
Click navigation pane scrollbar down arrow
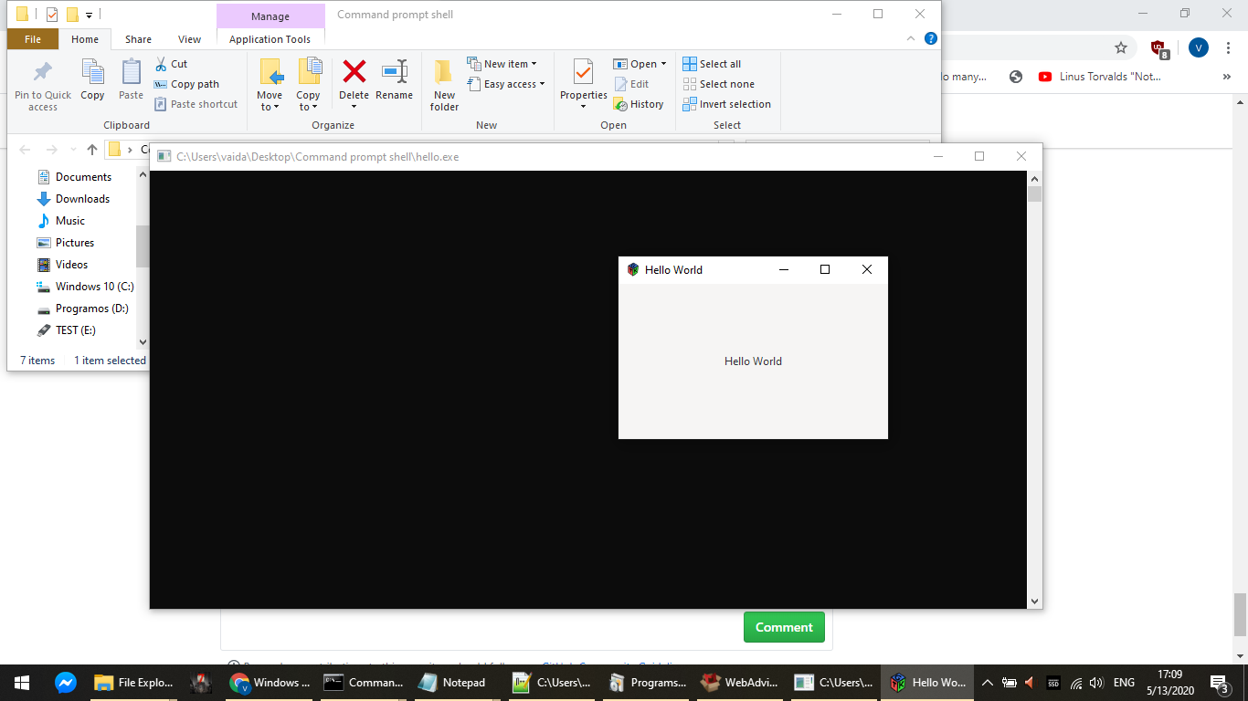pyautogui.click(x=143, y=342)
